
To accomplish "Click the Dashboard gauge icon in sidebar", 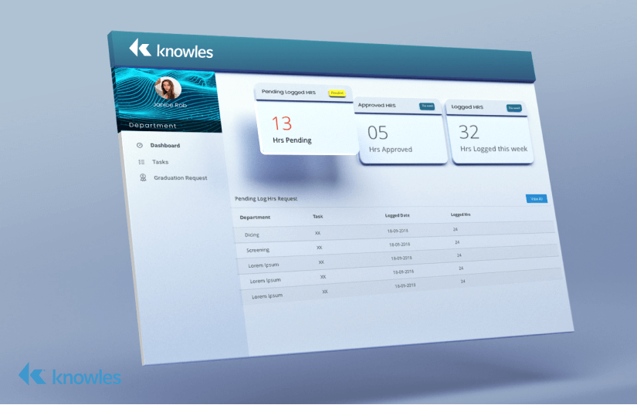I will (140, 145).
